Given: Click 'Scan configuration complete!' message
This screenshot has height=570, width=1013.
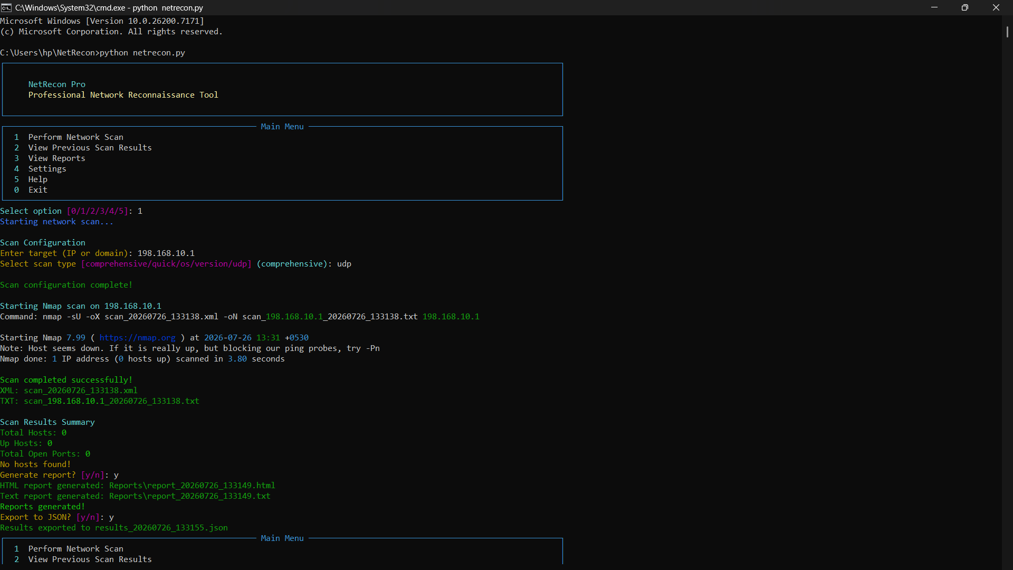Looking at the screenshot, I should coord(66,285).
